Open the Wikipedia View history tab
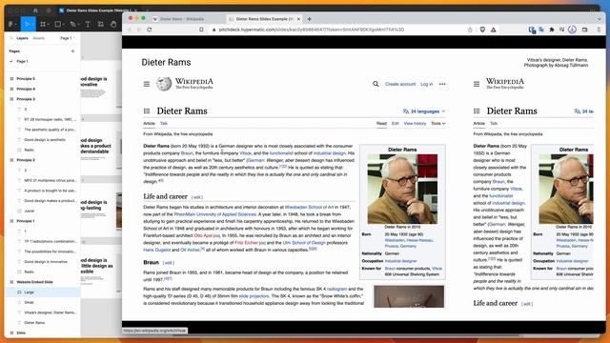Image resolution: width=610 pixels, height=343 pixels. click(x=415, y=123)
